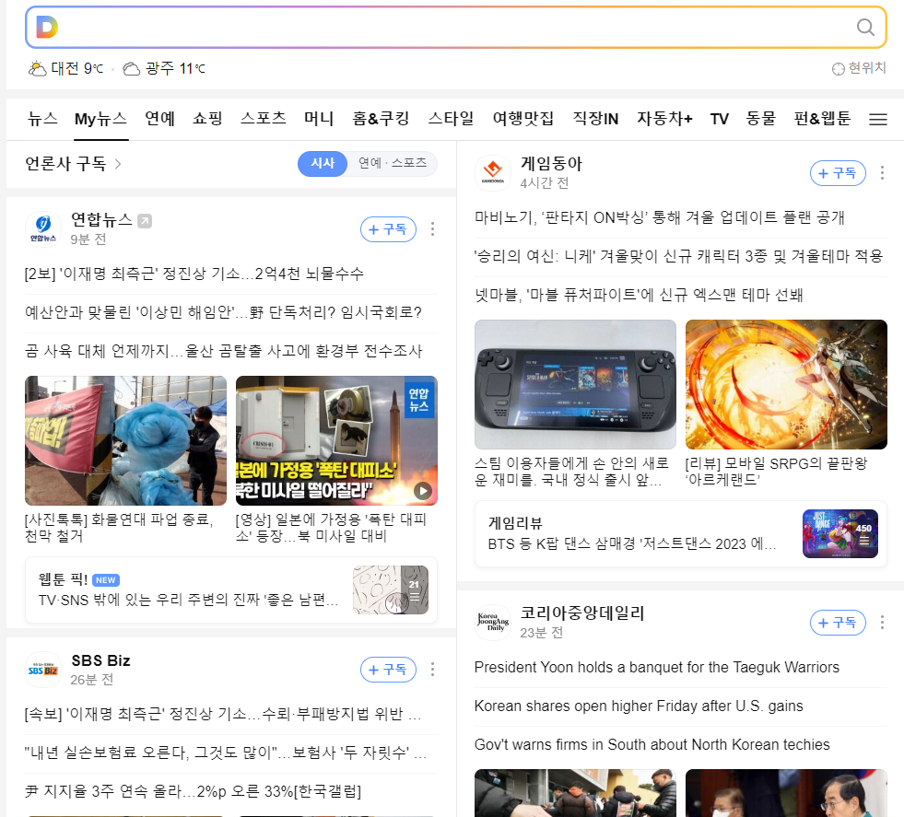The image size is (904, 817).
Task: Switch to 연예·스포츠 toggle option
Action: (392, 164)
